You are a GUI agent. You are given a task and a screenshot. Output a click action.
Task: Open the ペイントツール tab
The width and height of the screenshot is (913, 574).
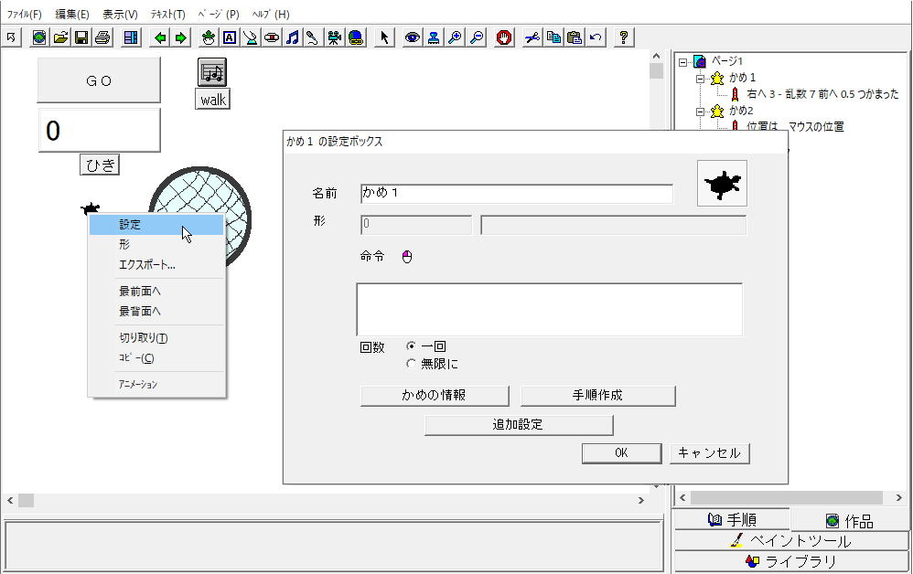791,541
